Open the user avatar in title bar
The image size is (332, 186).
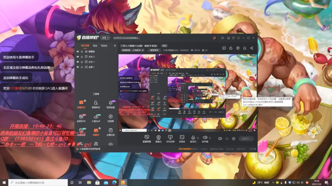214,38
